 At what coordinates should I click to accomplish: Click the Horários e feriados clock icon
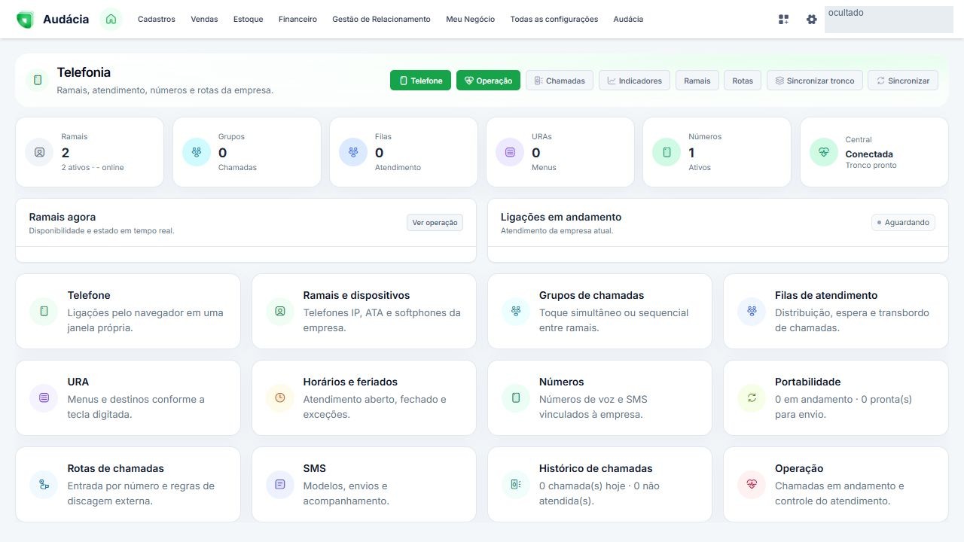[x=280, y=397]
